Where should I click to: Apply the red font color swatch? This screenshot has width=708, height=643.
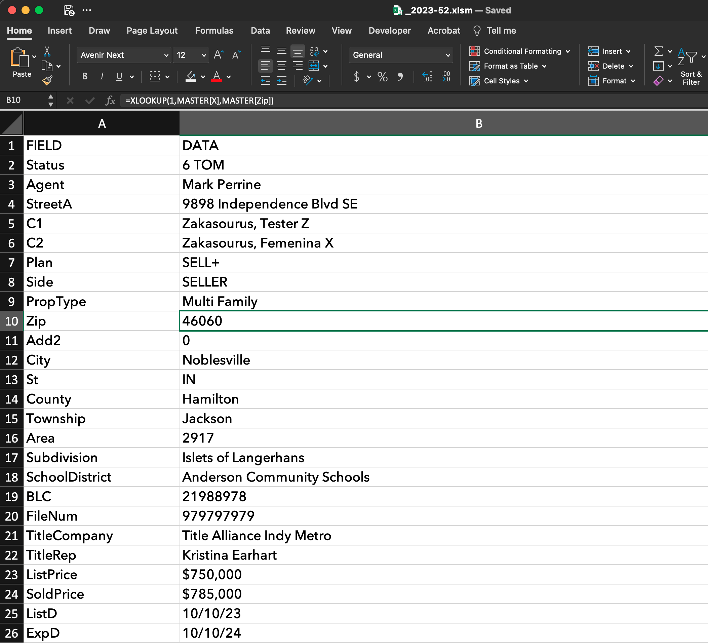(217, 77)
